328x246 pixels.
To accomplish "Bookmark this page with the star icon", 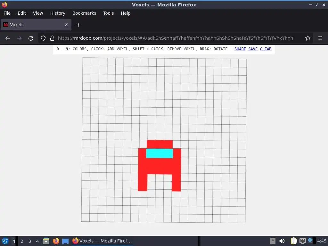I will coord(308,38).
